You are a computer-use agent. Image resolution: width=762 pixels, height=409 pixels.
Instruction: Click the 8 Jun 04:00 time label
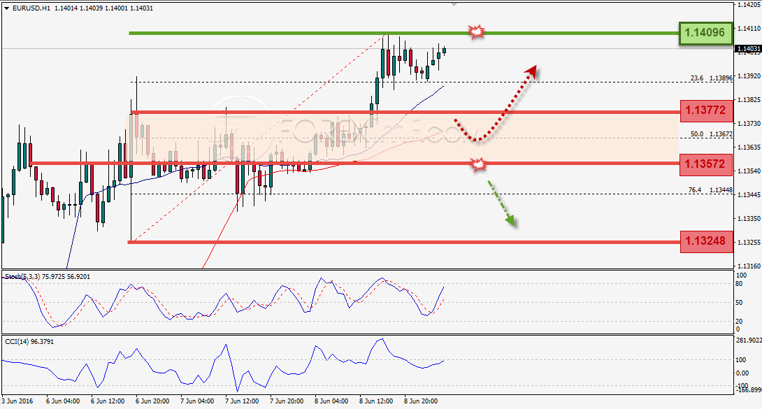331,401
